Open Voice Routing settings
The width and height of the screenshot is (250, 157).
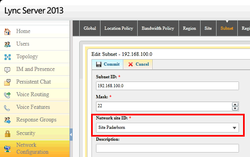point(35,95)
